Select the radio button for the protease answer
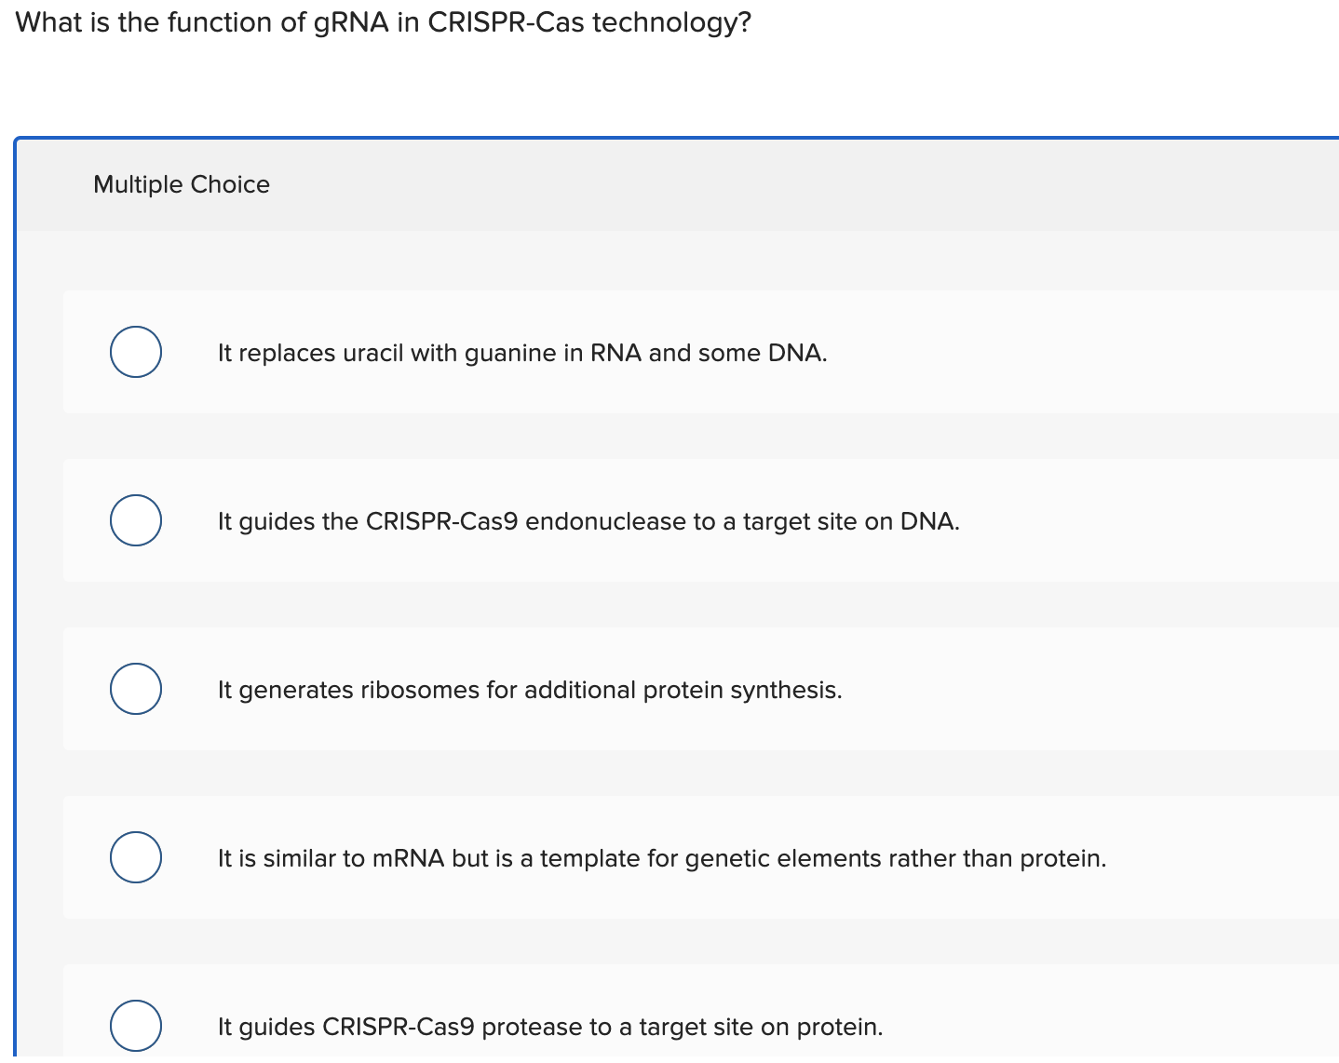This screenshot has height=1063, width=1339. pos(135,1026)
